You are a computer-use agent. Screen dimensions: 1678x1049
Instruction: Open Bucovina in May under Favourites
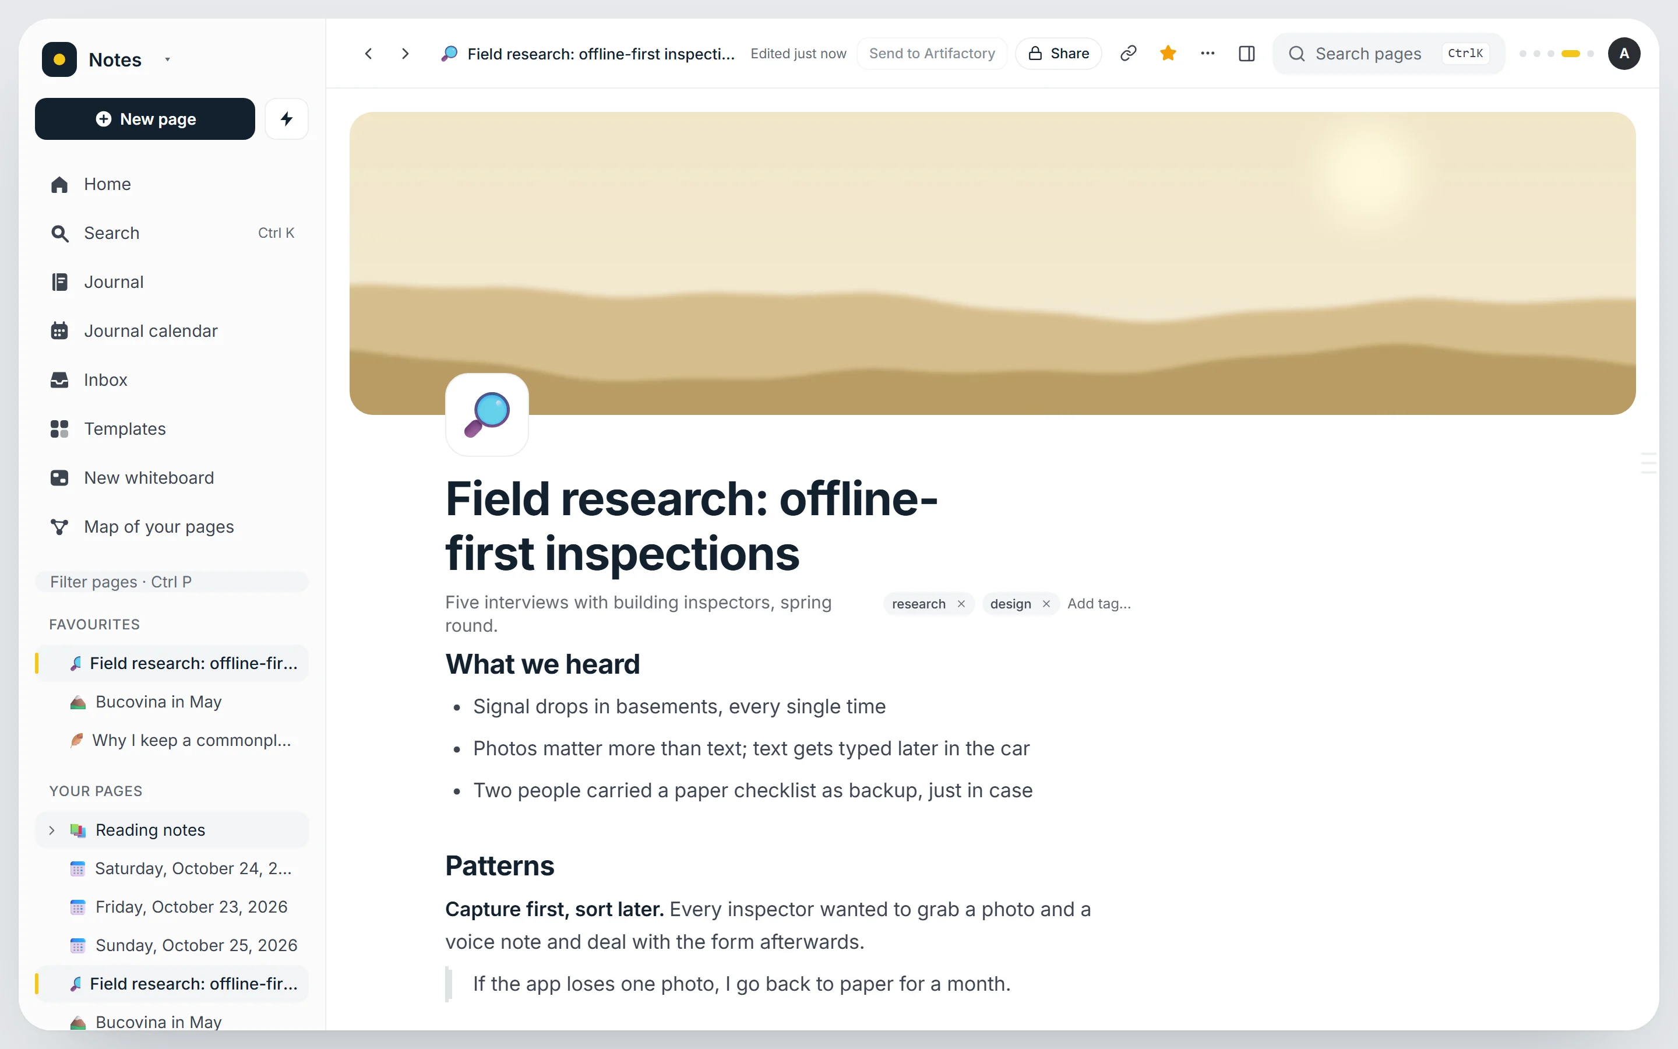[x=171, y=702]
